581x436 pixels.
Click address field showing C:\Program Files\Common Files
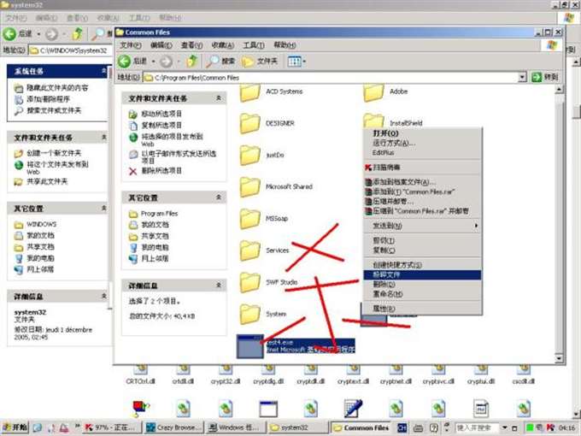[x=331, y=77]
